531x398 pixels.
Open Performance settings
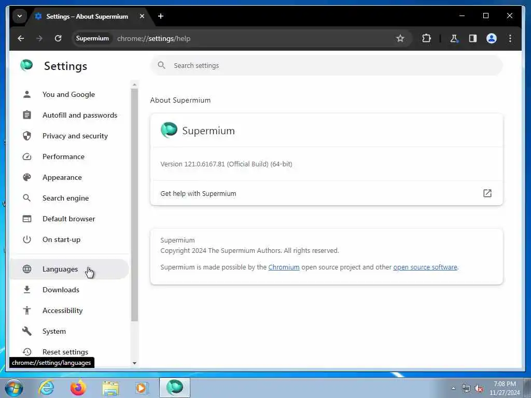69,157
